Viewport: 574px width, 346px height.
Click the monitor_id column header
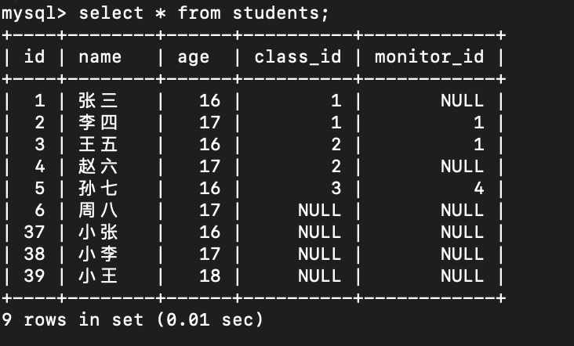point(429,56)
